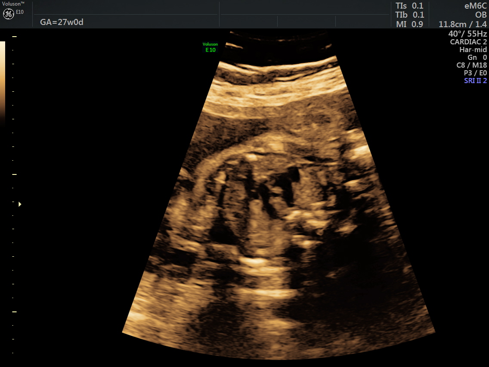Click the OB application label
The height and width of the screenshot is (367, 489).
(x=481, y=15)
